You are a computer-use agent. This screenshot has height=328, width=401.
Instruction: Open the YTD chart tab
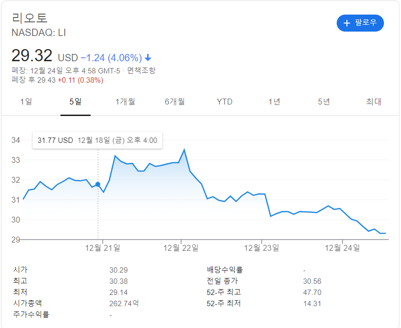pos(225,102)
